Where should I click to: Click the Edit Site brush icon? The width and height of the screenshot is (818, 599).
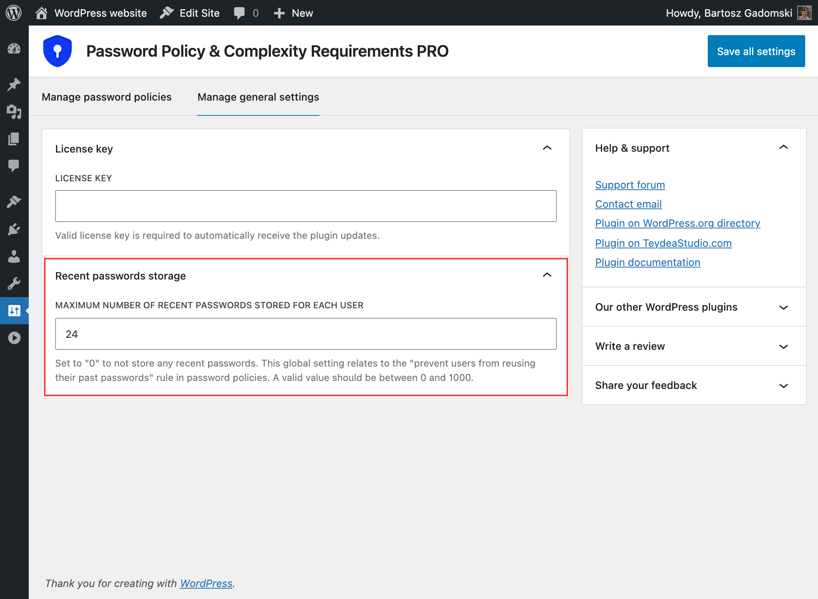(167, 13)
